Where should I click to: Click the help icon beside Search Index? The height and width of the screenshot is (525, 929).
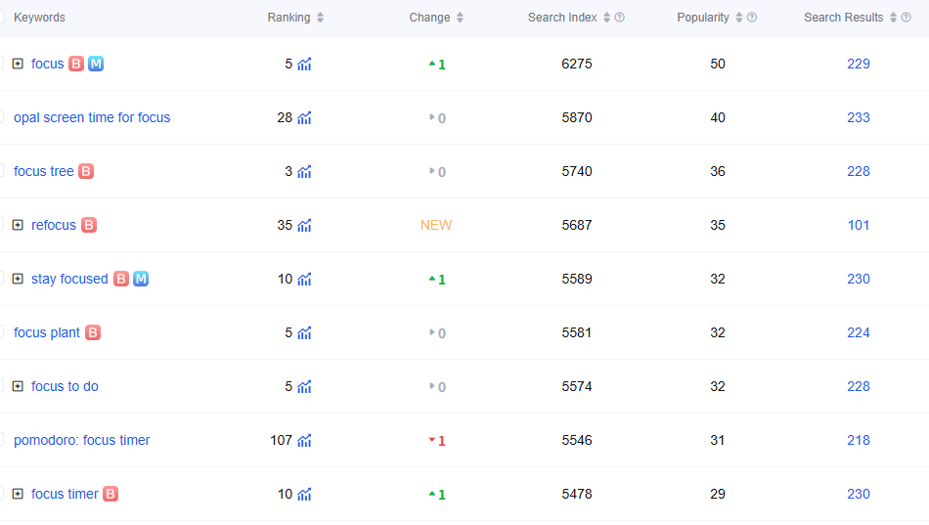click(x=620, y=18)
